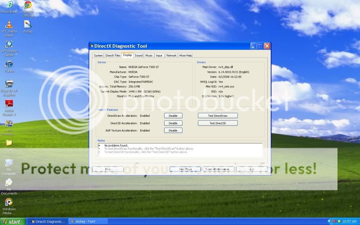Close the DirectX Diagnostic Tool window
360x225 pixels.
267,46
